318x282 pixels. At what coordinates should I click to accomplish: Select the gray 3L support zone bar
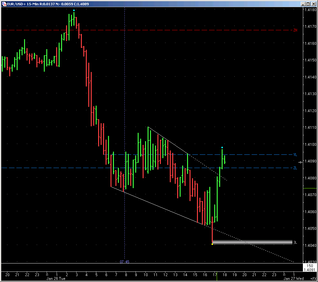[x=252, y=242]
